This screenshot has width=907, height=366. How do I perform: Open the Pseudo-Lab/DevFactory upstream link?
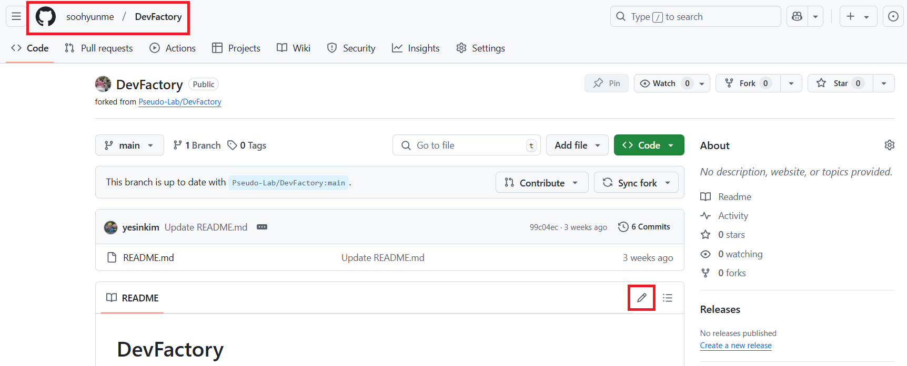[180, 102]
